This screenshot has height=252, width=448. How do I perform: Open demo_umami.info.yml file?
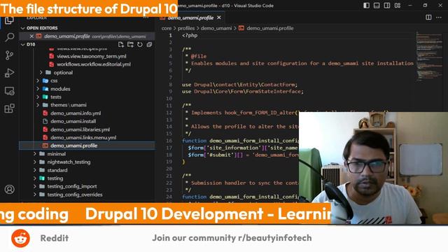[x=76, y=113]
